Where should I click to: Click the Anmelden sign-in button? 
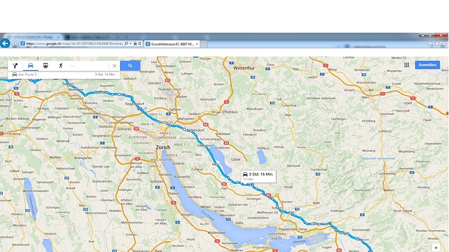tap(428, 65)
